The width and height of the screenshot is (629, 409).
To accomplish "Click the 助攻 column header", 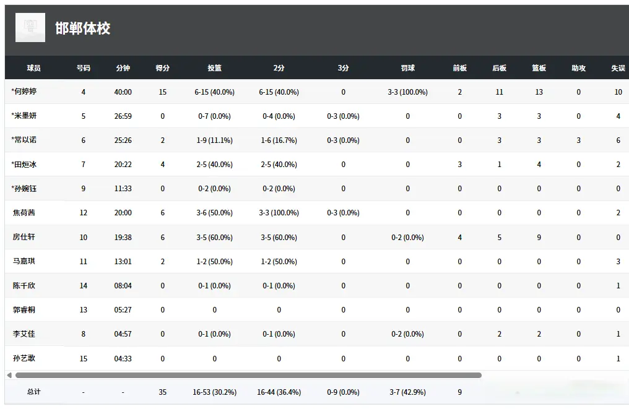I will point(578,68).
